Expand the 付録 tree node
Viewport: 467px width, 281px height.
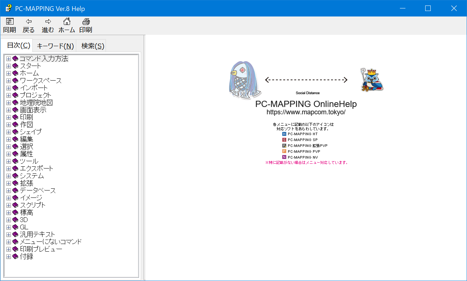tap(9, 256)
